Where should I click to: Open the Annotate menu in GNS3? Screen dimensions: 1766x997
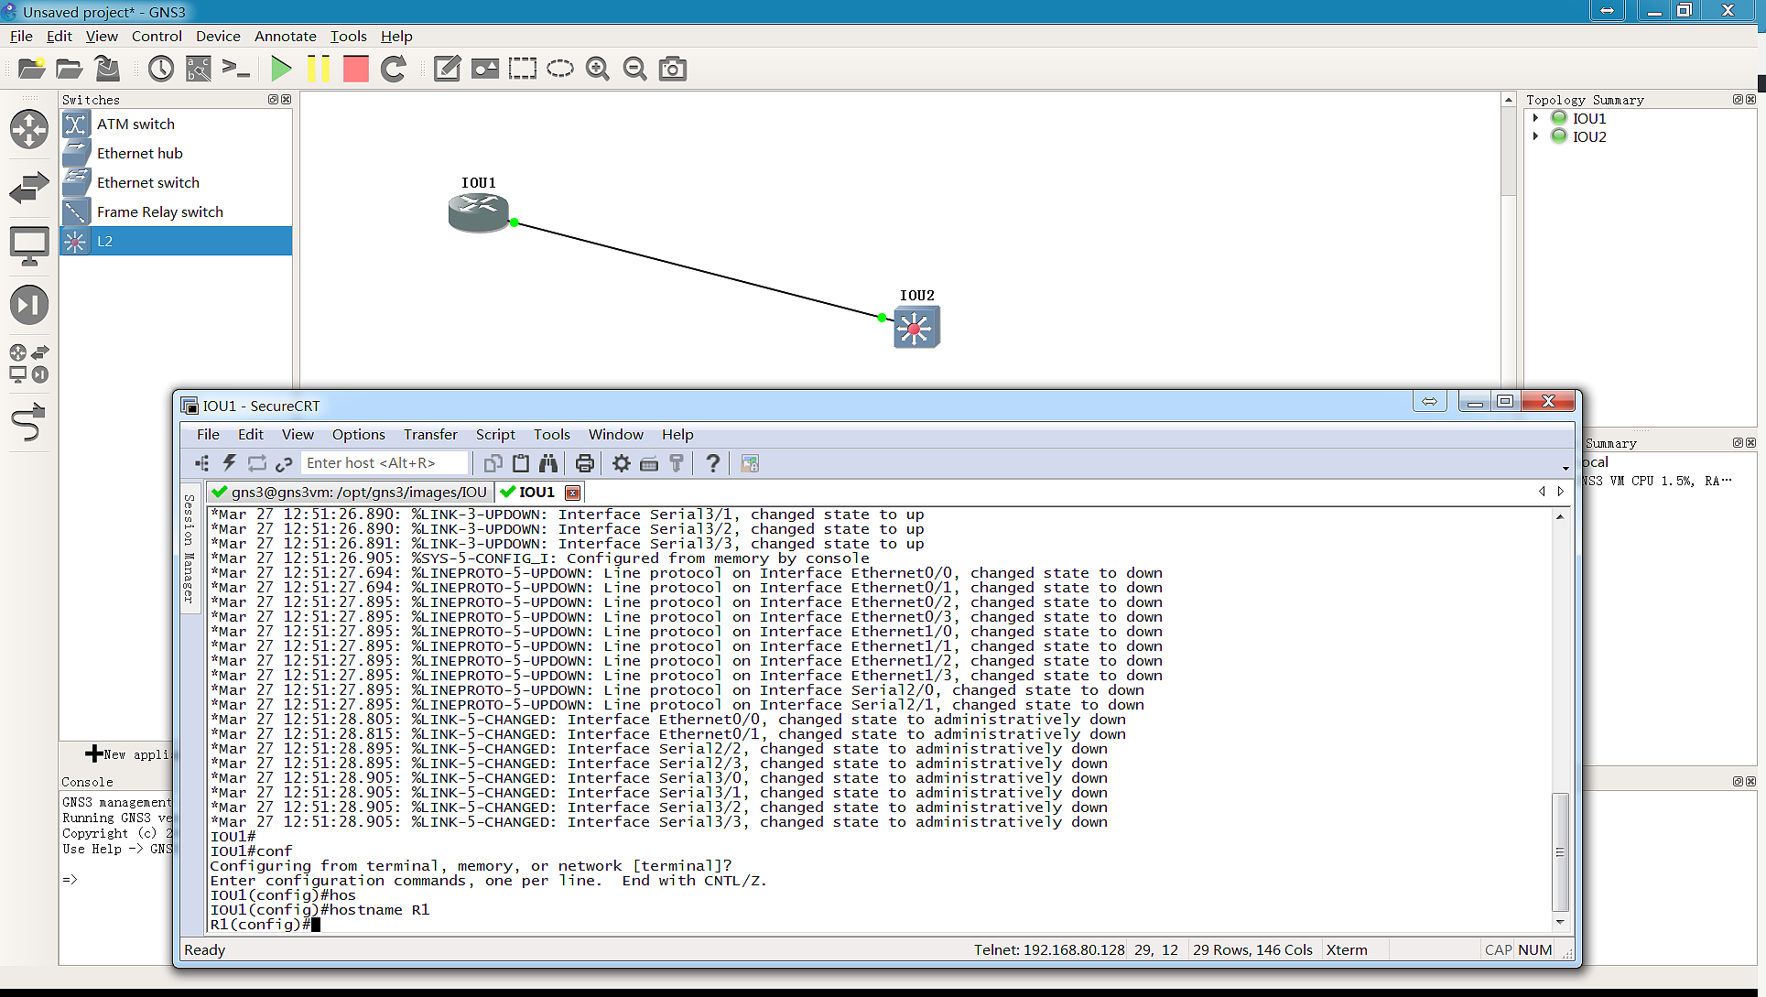coord(285,37)
